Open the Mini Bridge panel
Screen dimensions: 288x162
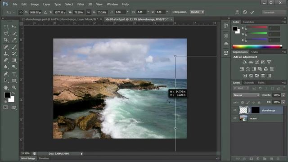(x=28, y=158)
